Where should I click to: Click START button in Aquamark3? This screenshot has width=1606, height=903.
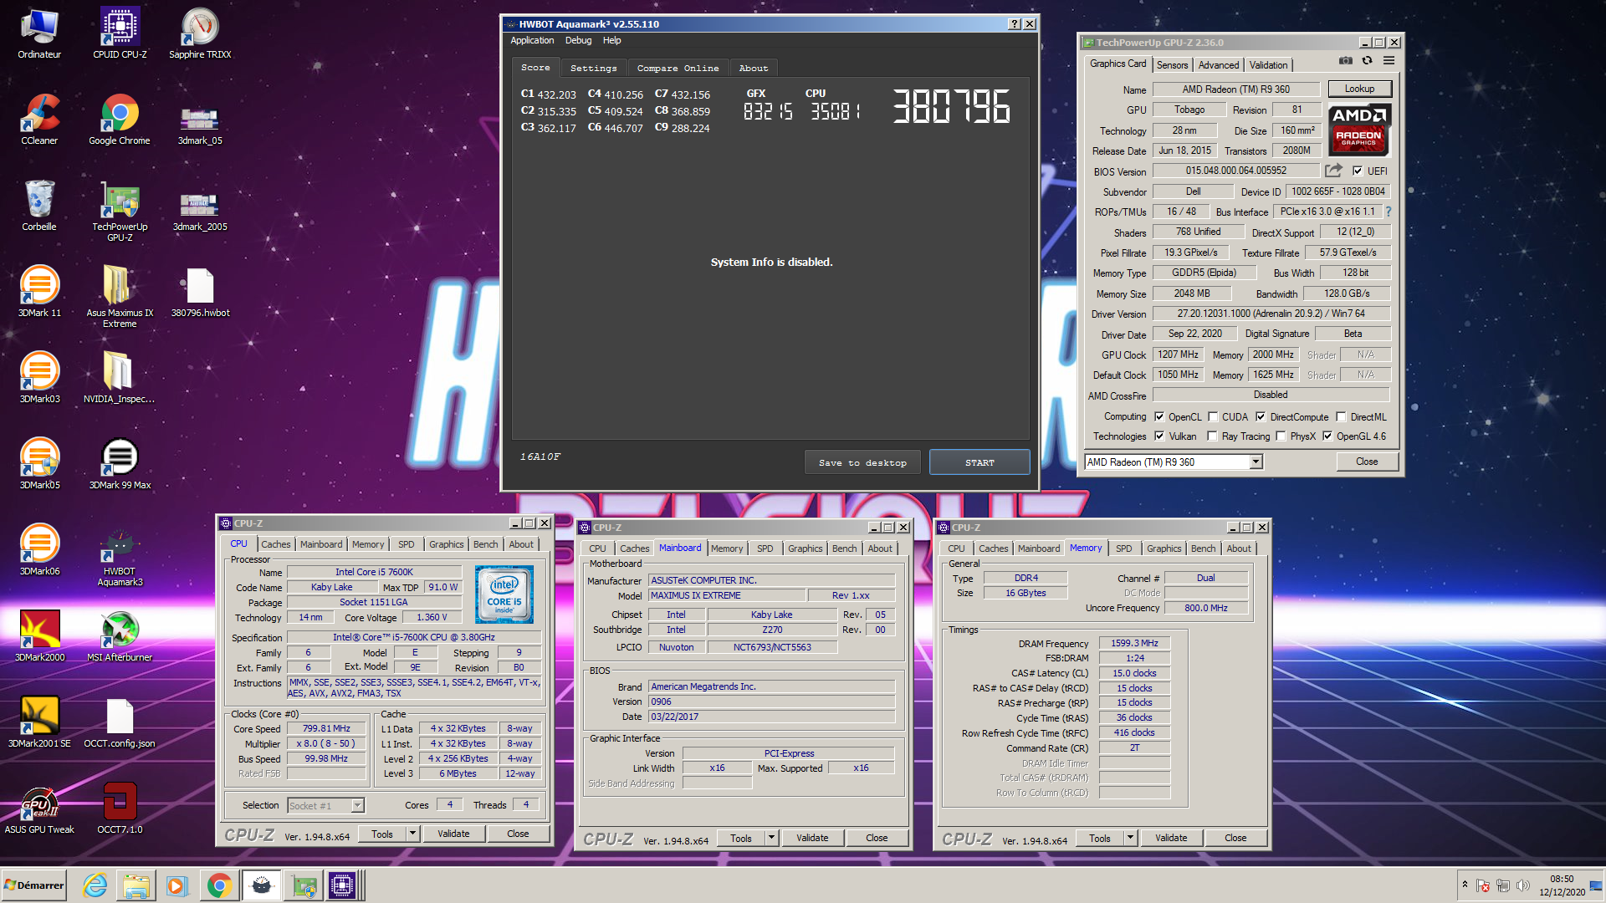tap(979, 462)
